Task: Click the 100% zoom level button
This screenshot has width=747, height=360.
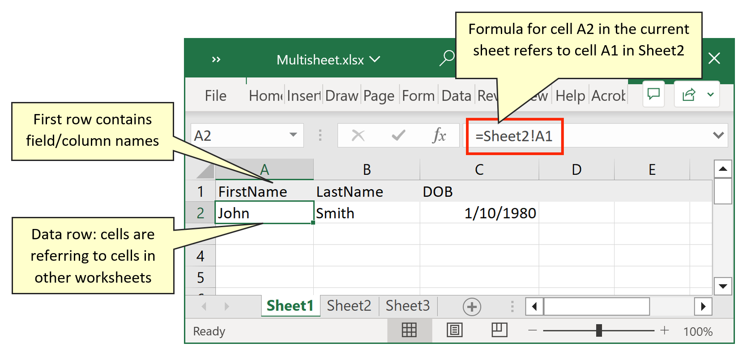Action: click(698, 331)
